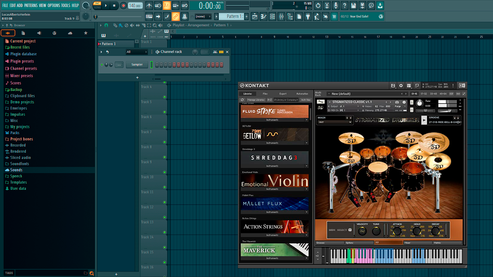
Task: Open the (none) snap selector dropdown
Action: pyautogui.click(x=203, y=16)
